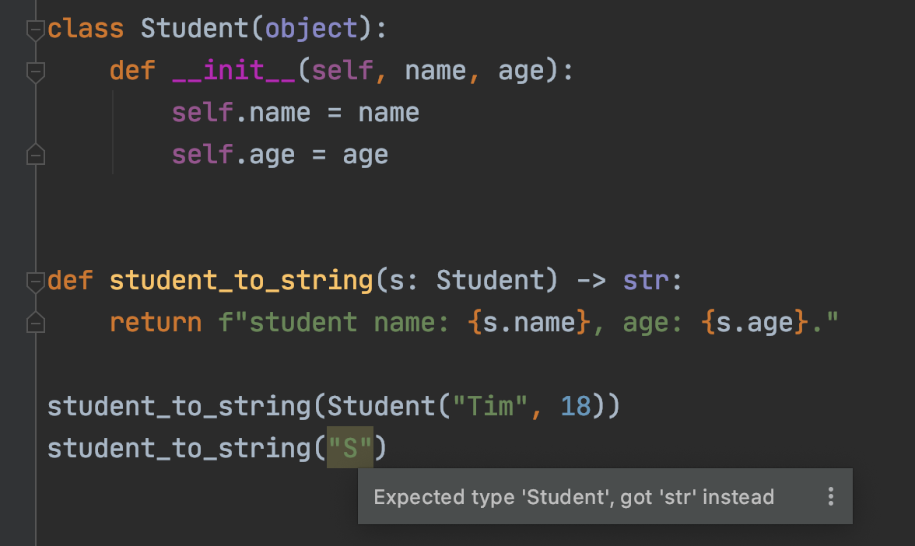
Task: Collapse the Student class fold marker
Action: tap(35, 30)
